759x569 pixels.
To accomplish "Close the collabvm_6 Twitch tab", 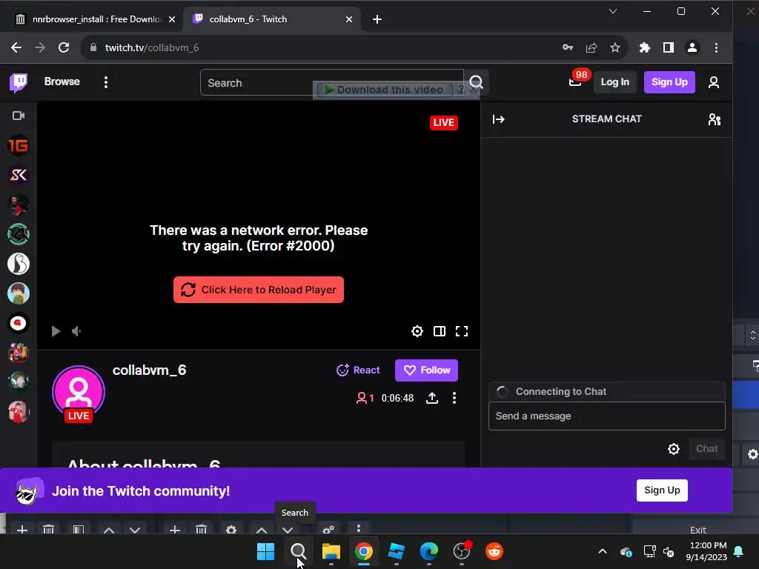I will point(349,19).
